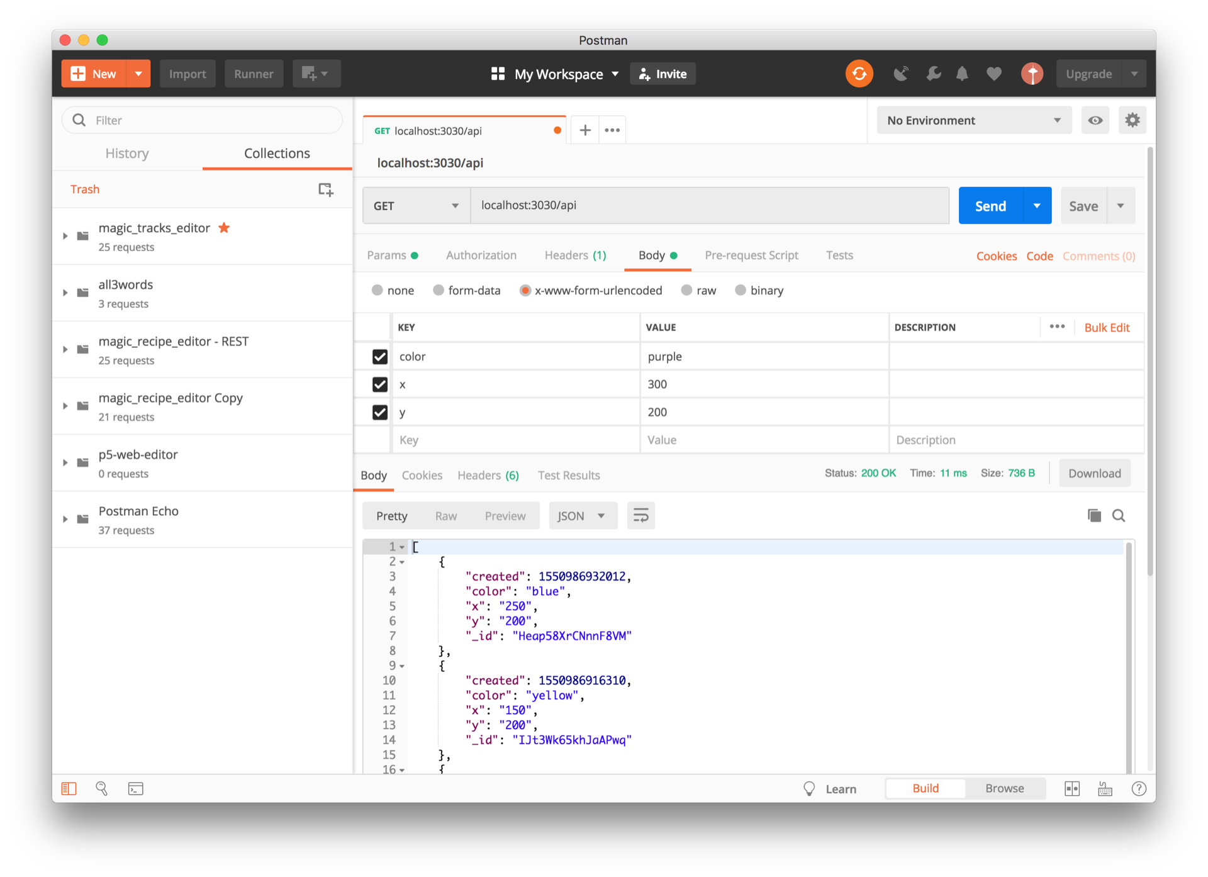Click the request URL input field
The height and width of the screenshot is (877, 1208).
pos(709,206)
